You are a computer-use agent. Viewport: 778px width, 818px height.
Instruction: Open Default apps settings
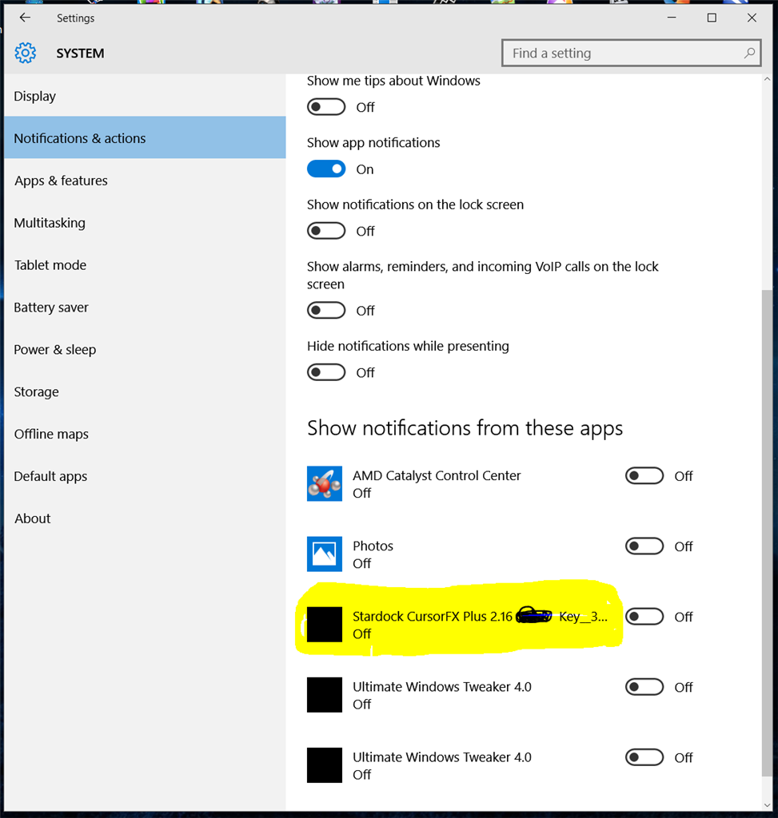point(146,476)
